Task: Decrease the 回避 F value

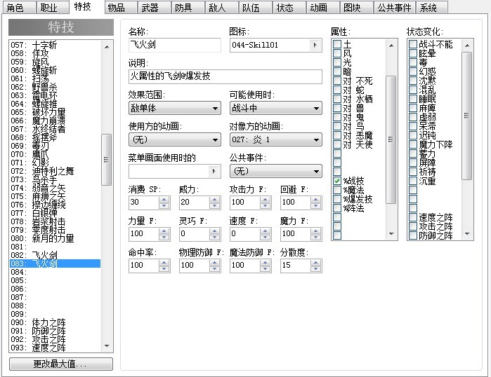Action: 315,205
